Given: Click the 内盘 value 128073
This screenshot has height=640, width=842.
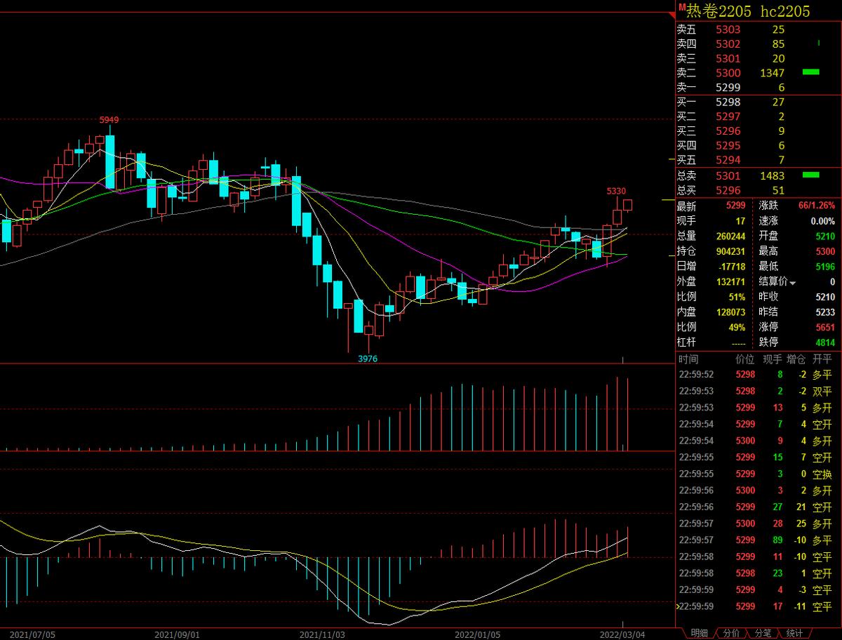Looking at the screenshot, I should pos(730,312).
